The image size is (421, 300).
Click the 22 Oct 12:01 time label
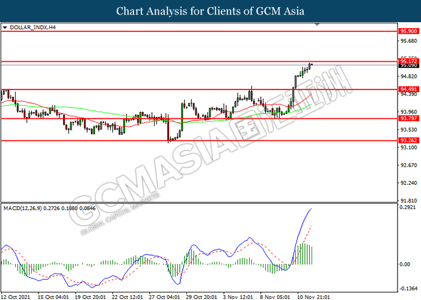tap(128, 297)
